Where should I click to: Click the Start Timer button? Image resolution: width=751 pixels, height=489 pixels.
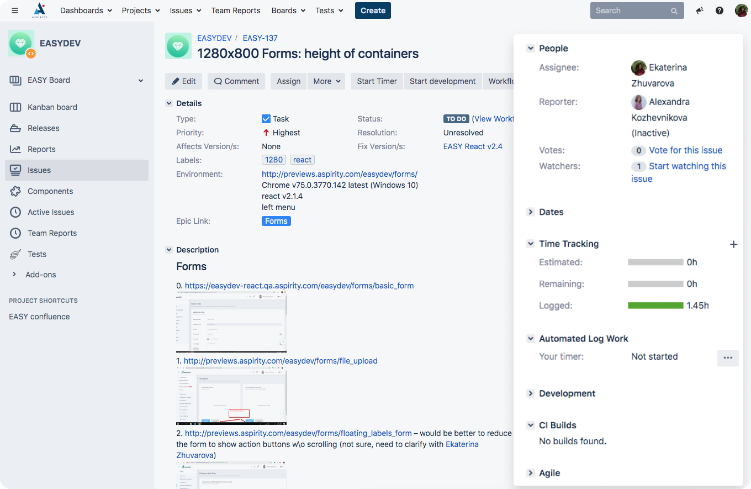pos(377,81)
